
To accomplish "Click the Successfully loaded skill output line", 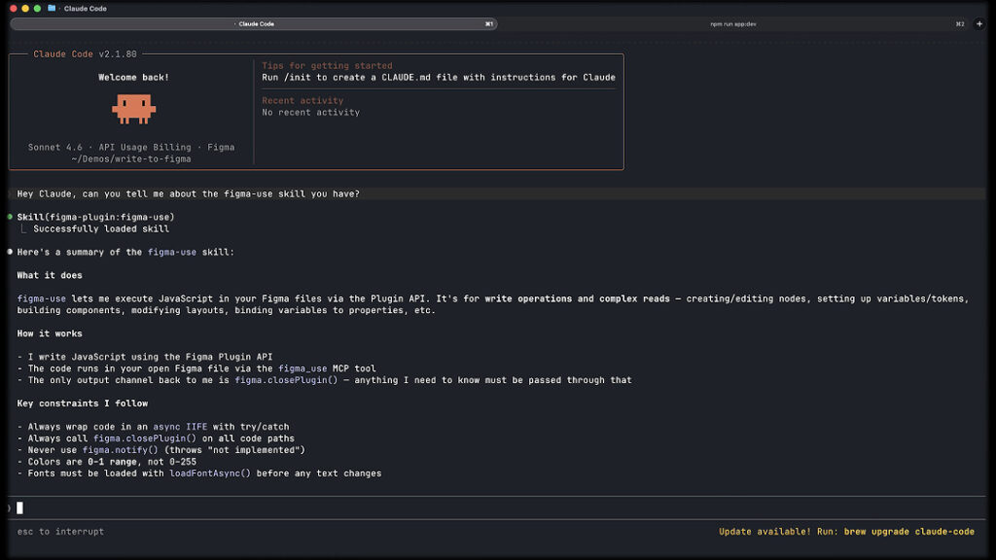I will tap(100, 228).
